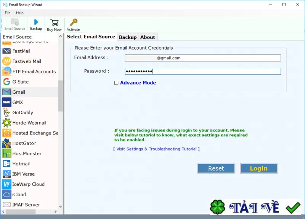Screen dimensions: 305x219
Task: Click the IBM Verse icon
Action: pos(6,174)
